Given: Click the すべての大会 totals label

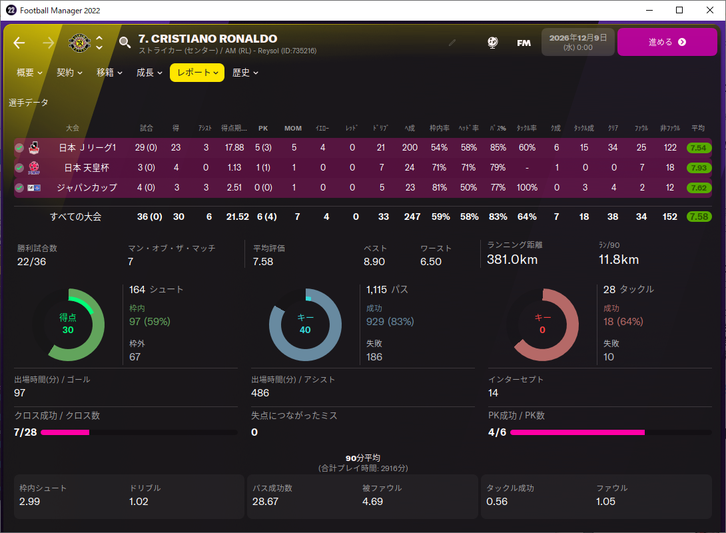Looking at the screenshot, I should pos(75,217).
